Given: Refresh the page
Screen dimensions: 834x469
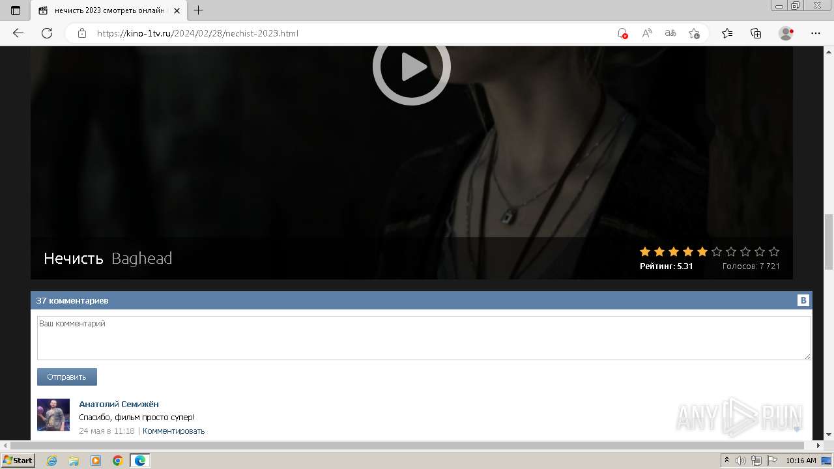Looking at the screenshot, I should pos(47,33).
